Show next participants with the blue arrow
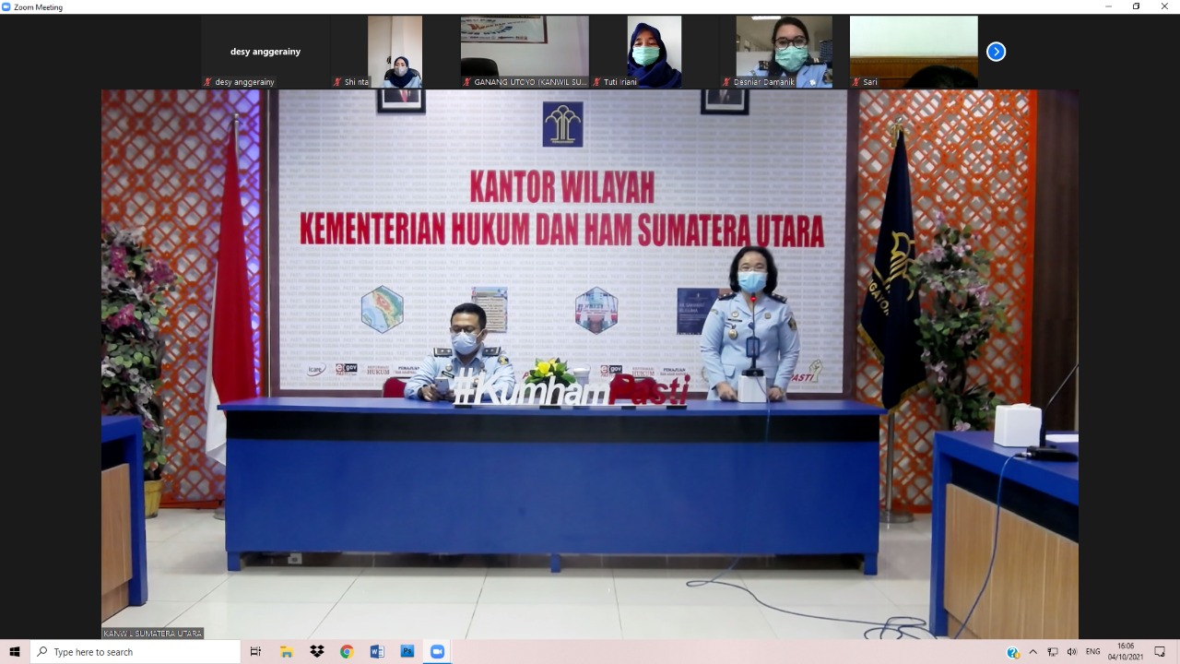 [x=996, y=52]
